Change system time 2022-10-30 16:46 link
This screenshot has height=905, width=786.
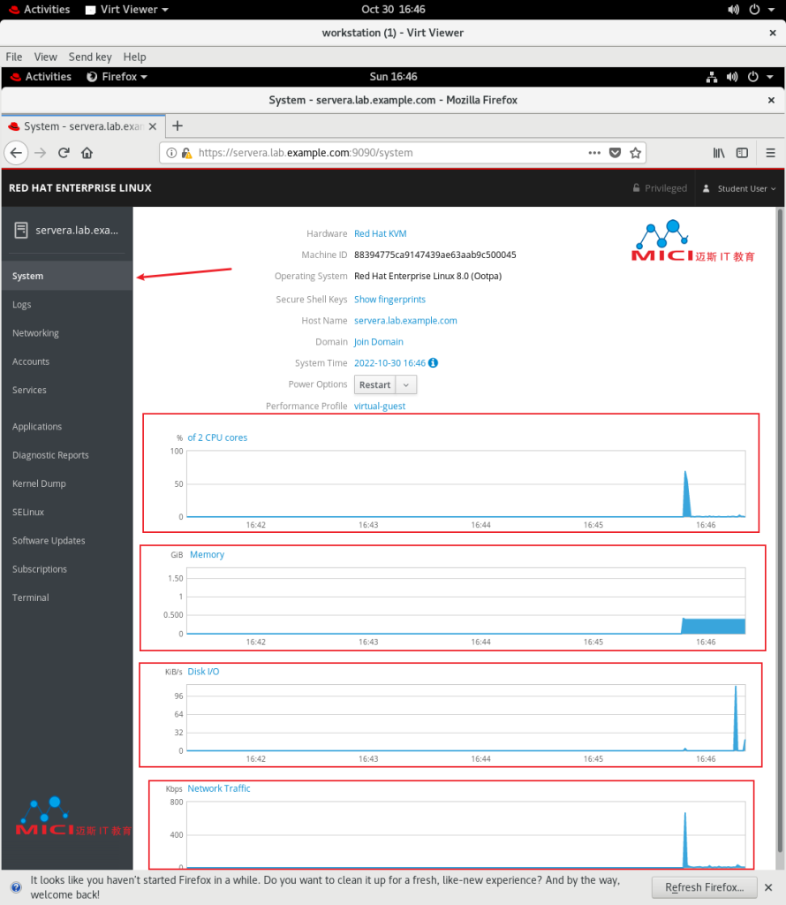[389, 363]
